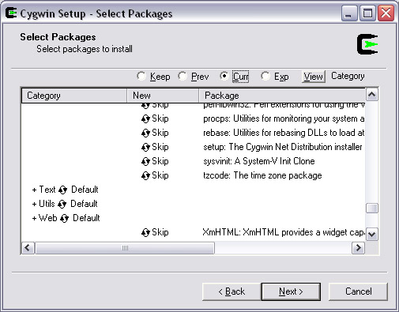Click cycle icon beside XmHTML package
This screenshot has height=312, width=399.
(145, 233)
